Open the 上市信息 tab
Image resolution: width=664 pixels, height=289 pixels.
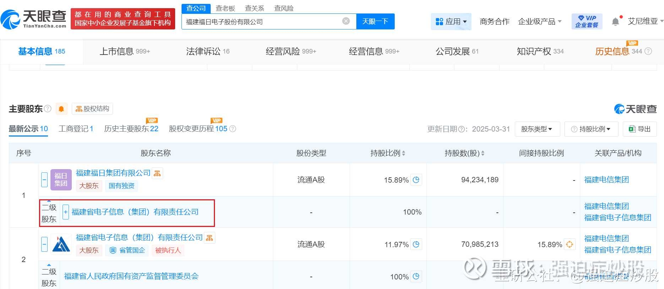pyautogui.click(x=125, y=51)
